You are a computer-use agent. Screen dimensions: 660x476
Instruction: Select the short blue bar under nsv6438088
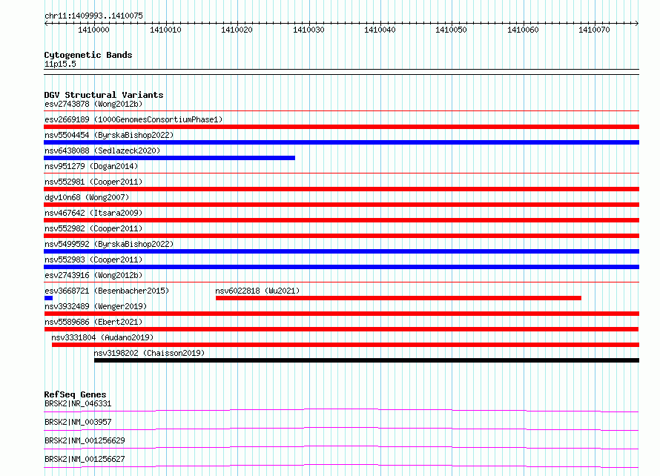[x=169, y=158]
